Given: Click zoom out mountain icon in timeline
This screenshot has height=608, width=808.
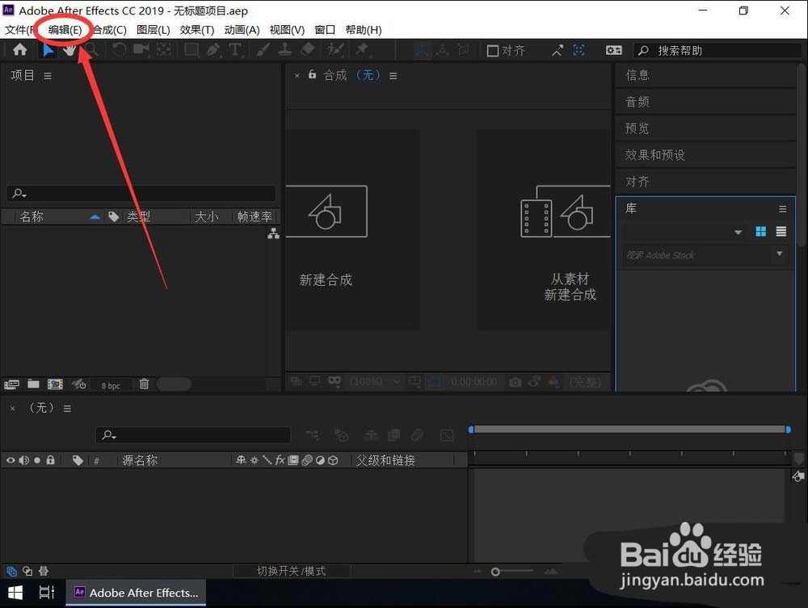Looking at the screenshot, I should point(478,572).
